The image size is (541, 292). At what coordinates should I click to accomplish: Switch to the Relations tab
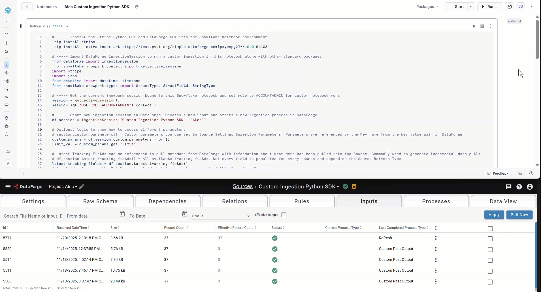(x=235, y=201)
